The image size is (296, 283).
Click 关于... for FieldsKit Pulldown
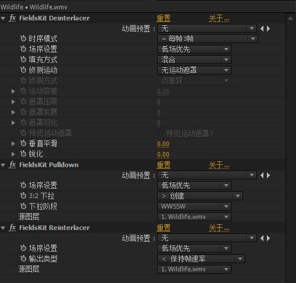click(219, 165)
